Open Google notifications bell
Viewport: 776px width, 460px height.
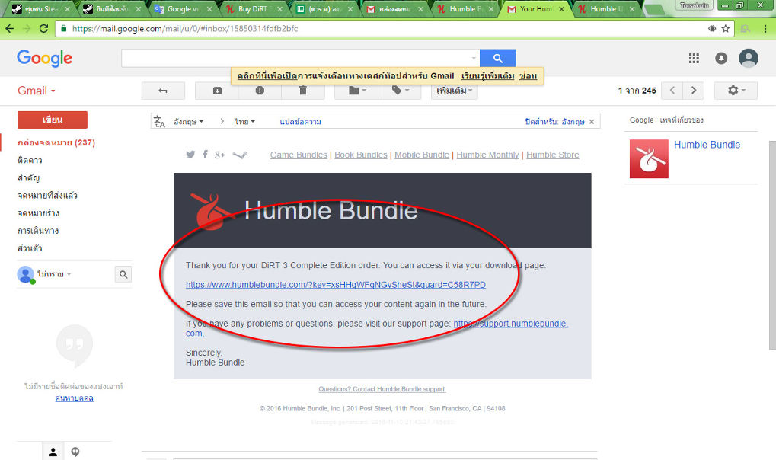pos(720,59)
